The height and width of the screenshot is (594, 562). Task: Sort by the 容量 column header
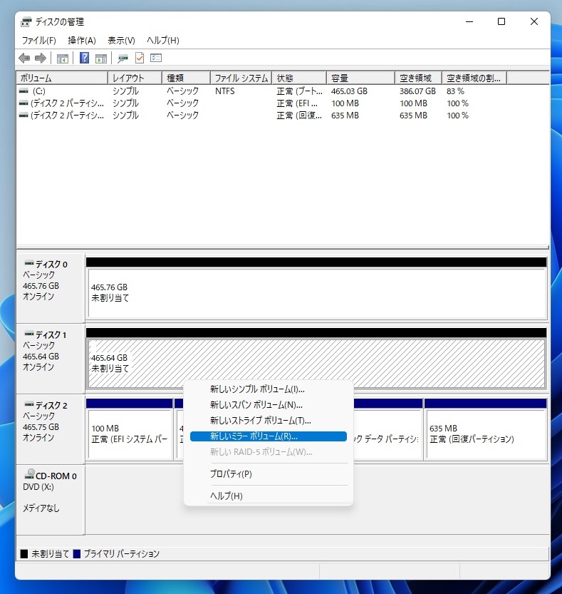tap(360, 78)
